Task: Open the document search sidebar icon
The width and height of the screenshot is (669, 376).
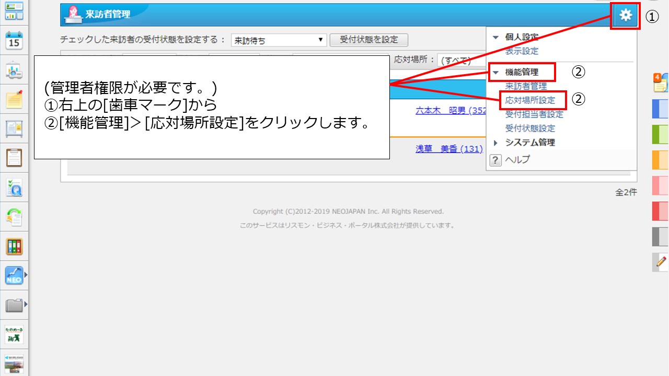Action: click(14, 187)
